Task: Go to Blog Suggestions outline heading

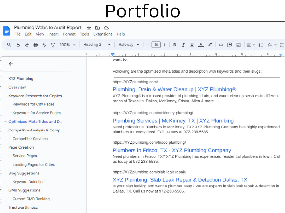Action: pos(24,173)
